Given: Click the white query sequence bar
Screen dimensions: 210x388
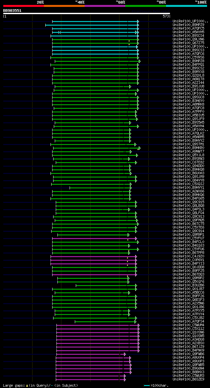Looking at the screenshot, I should pyautogui.click(x=87, y=13).
